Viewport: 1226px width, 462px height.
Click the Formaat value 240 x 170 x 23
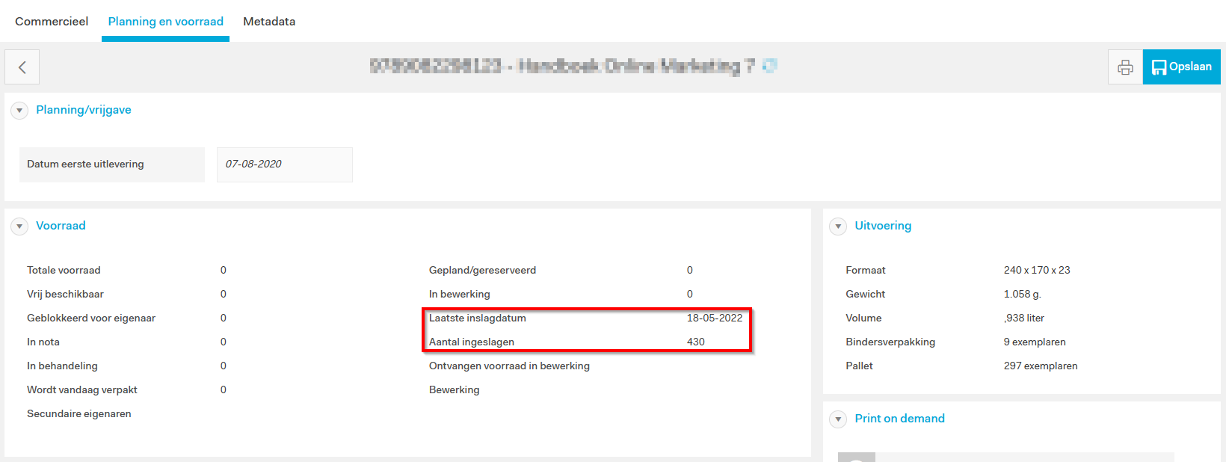1036,270
